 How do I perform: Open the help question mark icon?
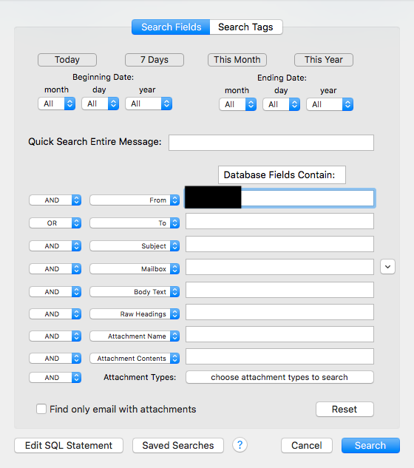click(x=240, y=445)
